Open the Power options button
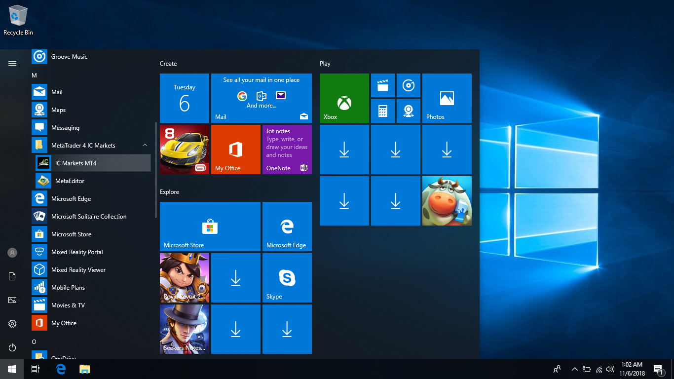Screen dimensions: 674x379 (12, 347)
